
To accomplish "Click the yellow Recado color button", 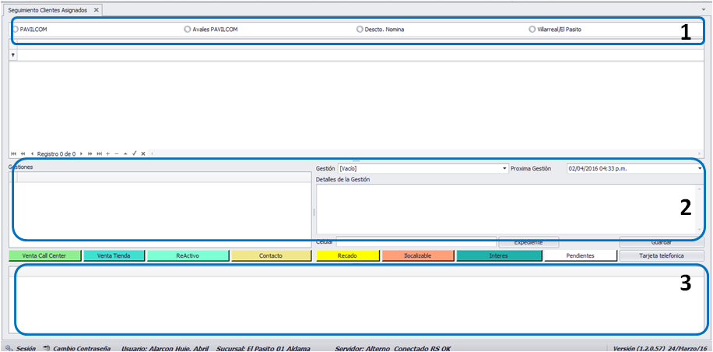I will (x=347, y=255).
